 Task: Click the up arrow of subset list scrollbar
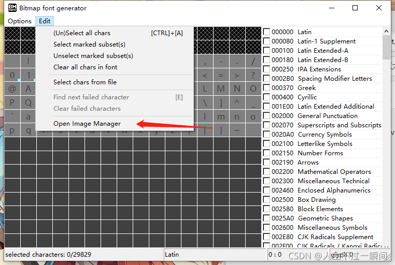(x=386, y=31)
